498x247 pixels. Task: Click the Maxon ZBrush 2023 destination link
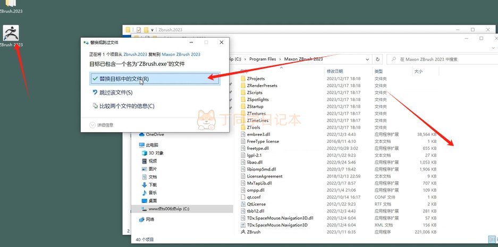point(181,54)
